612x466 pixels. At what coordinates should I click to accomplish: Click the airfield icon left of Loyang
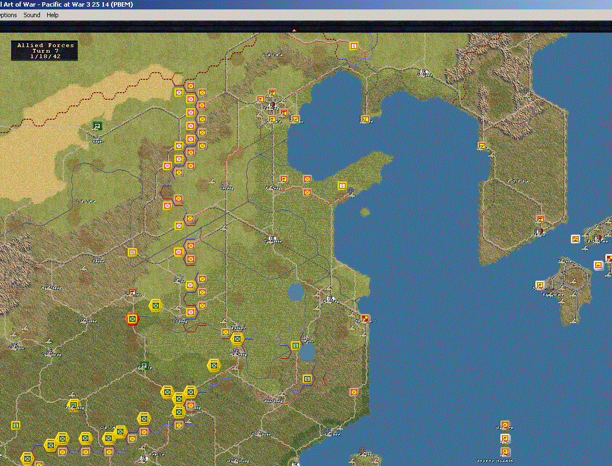coord(212,182)
